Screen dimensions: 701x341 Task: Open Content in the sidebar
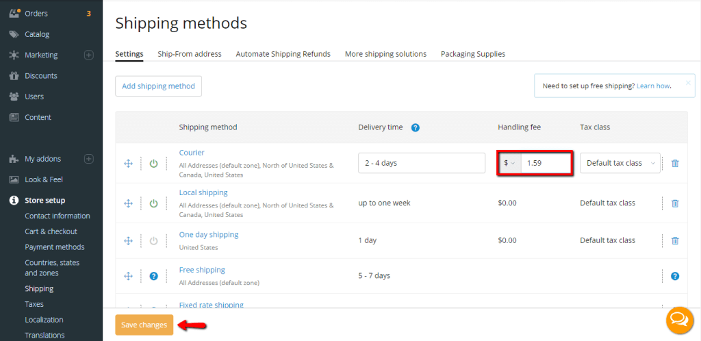pos(38,117)
